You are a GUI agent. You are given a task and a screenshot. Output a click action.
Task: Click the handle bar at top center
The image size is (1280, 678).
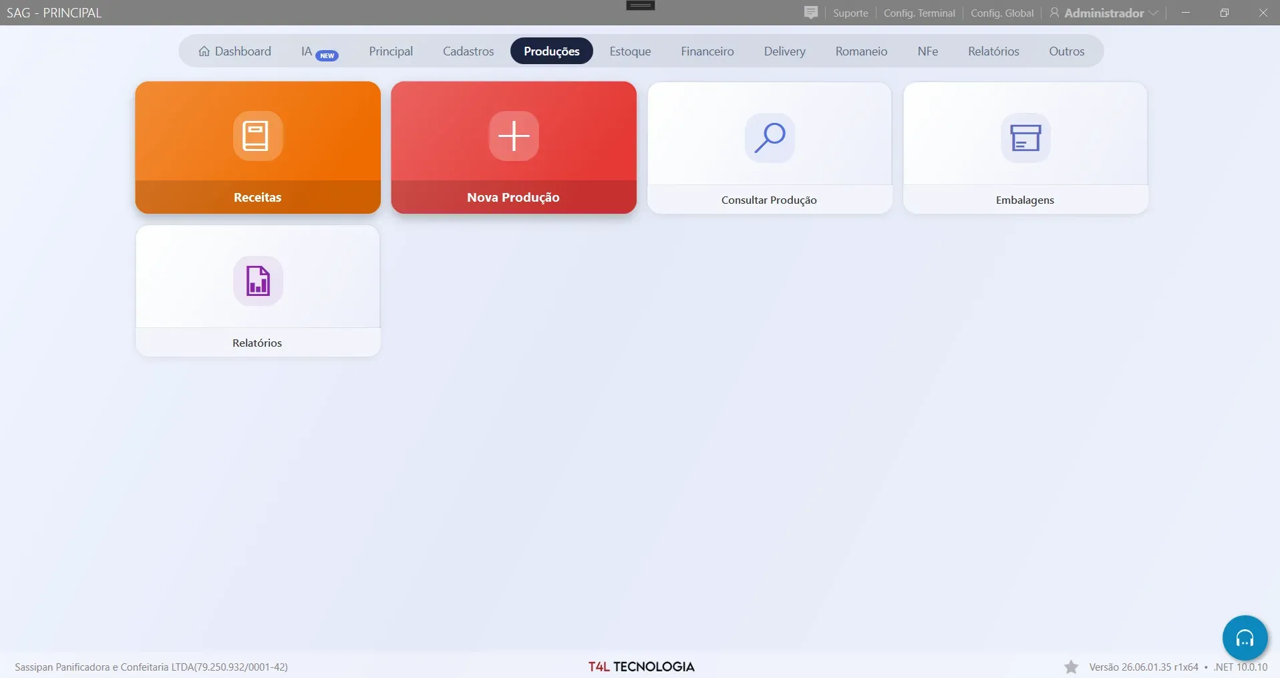[640, 5]
